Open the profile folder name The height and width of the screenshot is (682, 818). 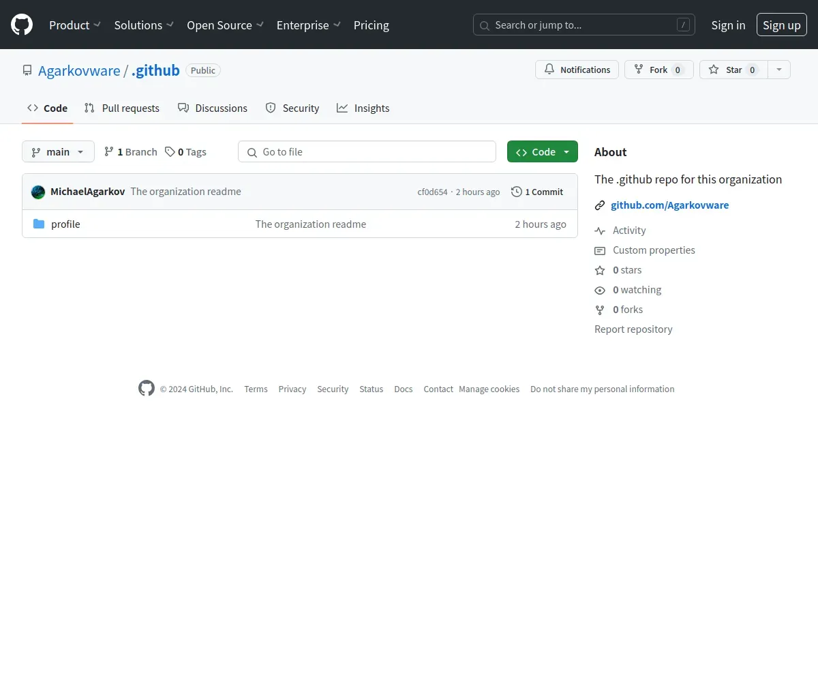point(65,224)
